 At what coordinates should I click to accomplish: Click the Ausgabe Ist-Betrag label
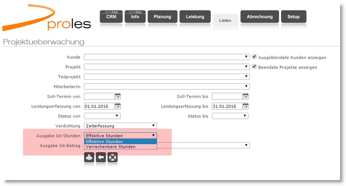[x=60, y=146]
